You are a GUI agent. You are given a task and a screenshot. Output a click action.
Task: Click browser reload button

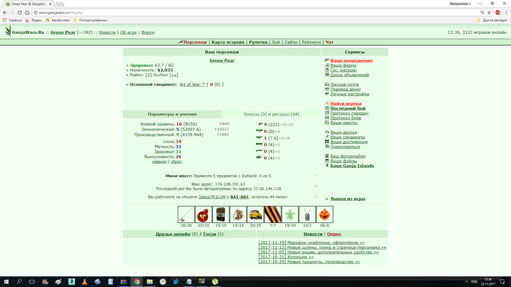pyautogui.click(x=20, y=13)
